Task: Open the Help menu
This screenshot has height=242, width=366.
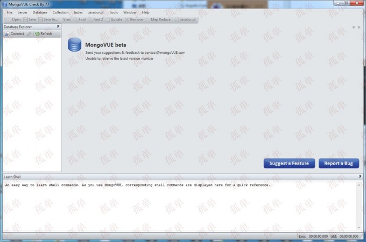Action: point(145,12)
